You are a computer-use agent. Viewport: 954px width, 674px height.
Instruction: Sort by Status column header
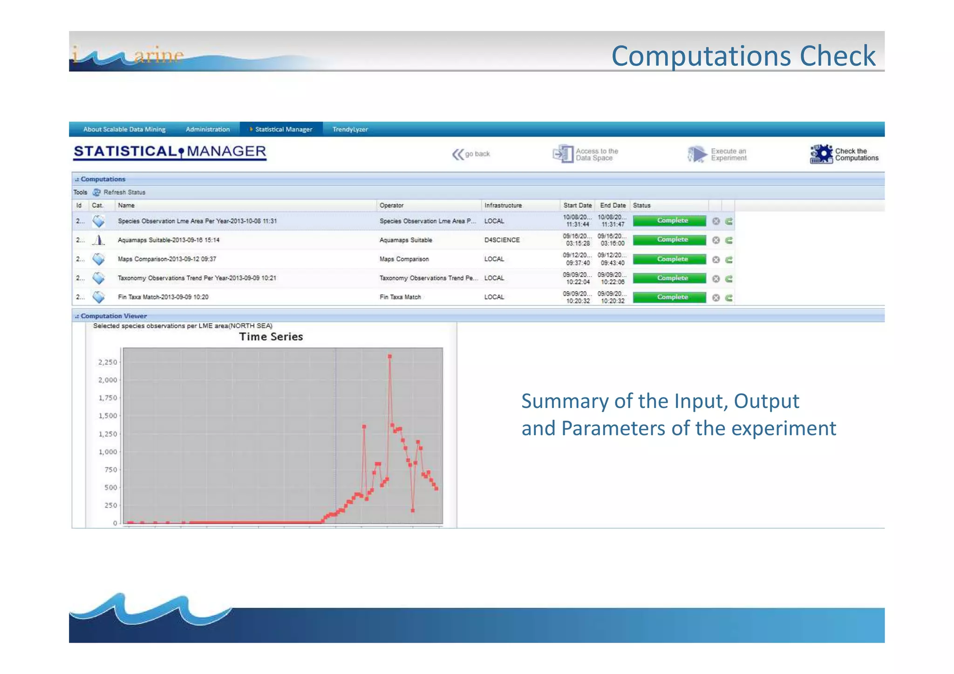click(x=669, y=205)
